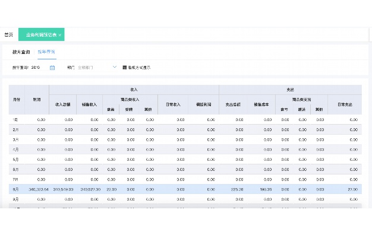
Task: Click the 月份 column header
Action: click(17, 100)
